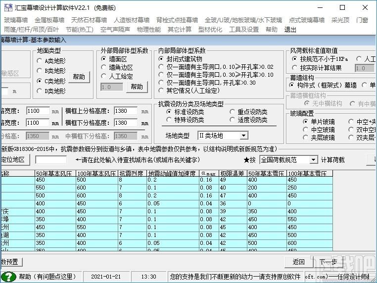377x283 pixels.
Task: Open 点式玻璃幕墙 menu
Action: click(x=307, y=20)
